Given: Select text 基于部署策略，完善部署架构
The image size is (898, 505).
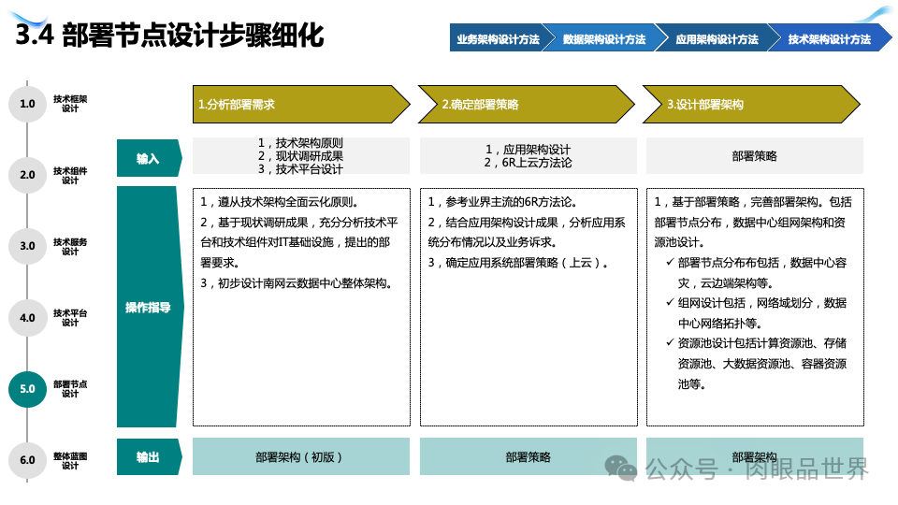Looking at the screenshot, I should pos(747,202).
